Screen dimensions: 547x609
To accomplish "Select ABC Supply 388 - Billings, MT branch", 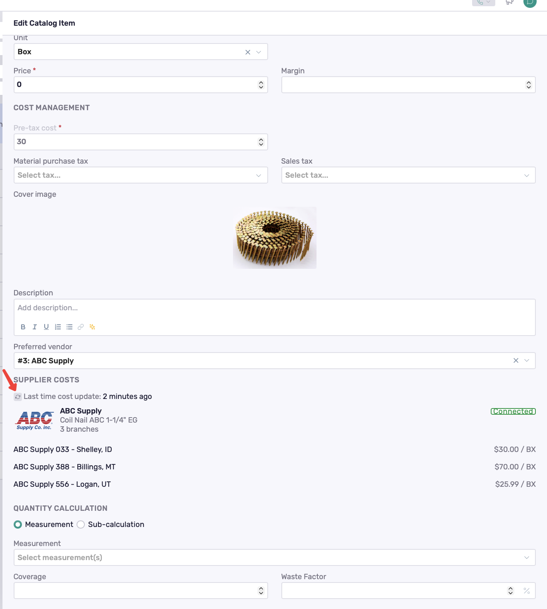I will [65, 467].
